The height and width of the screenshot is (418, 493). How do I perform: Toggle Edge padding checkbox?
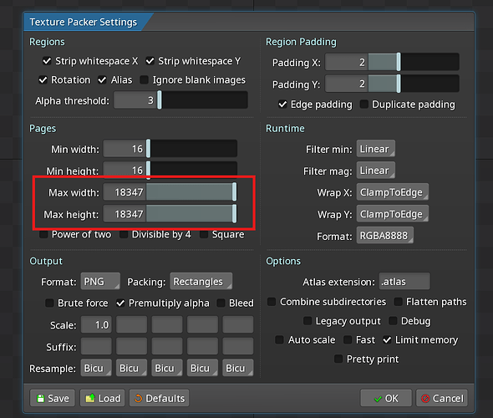click(x=282, y=104)
